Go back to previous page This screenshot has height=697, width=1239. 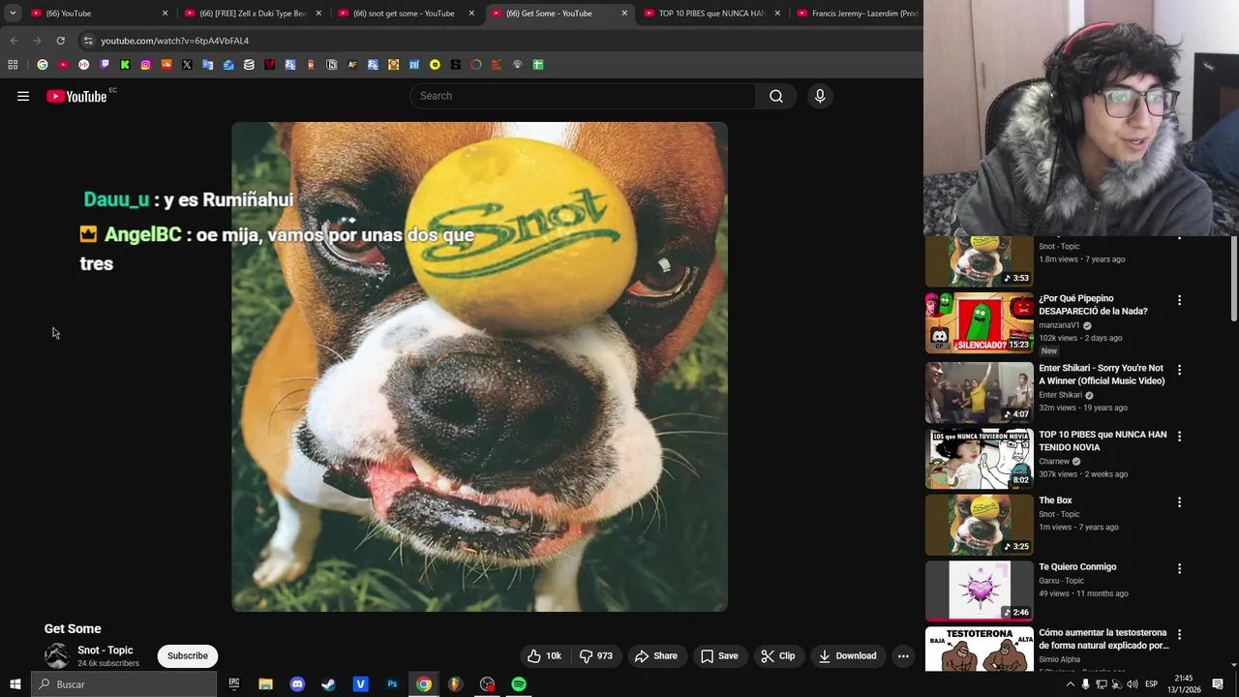click(14, 41)
